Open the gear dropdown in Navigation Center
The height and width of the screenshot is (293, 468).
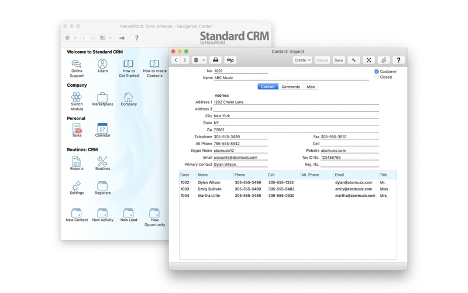[71, 38]
